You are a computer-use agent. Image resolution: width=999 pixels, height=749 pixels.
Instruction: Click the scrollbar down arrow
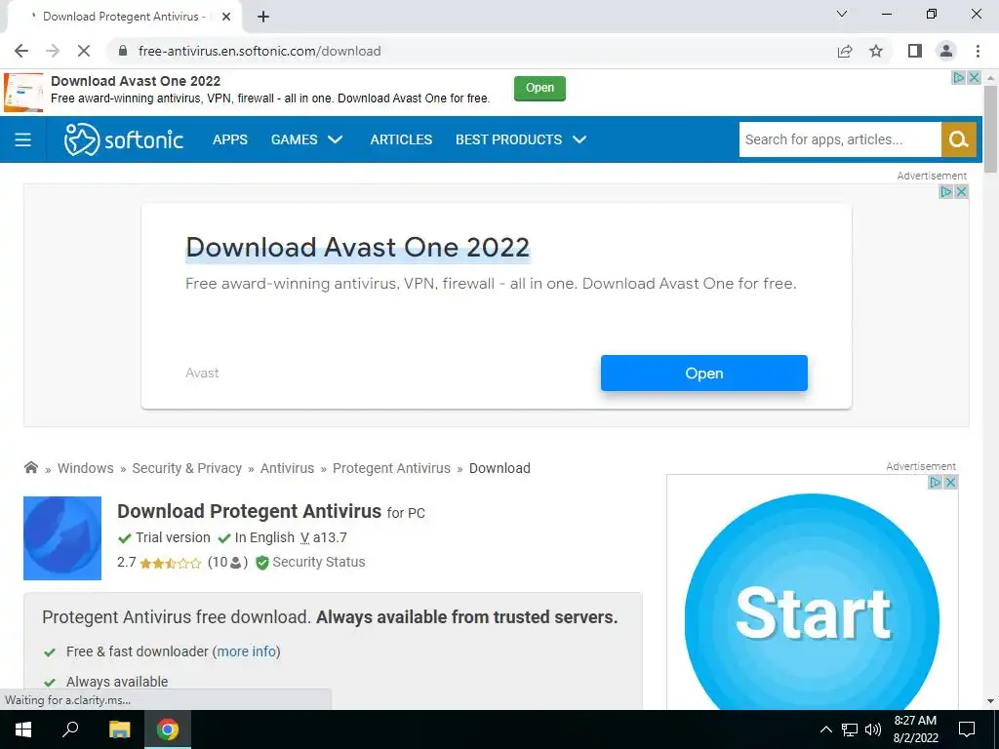click(990, 701)
